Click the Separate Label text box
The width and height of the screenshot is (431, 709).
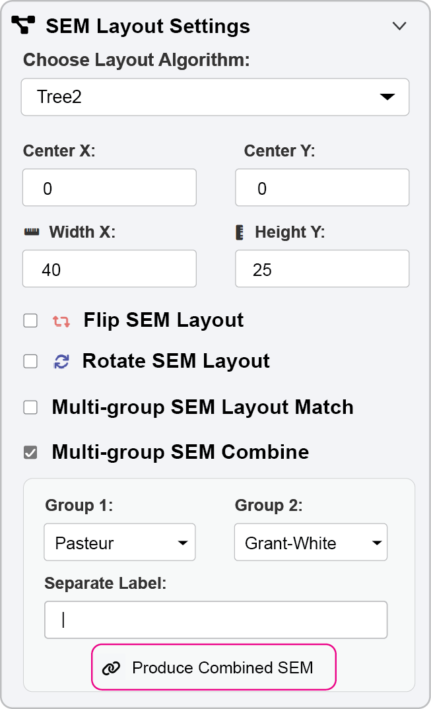coord(216,620)
